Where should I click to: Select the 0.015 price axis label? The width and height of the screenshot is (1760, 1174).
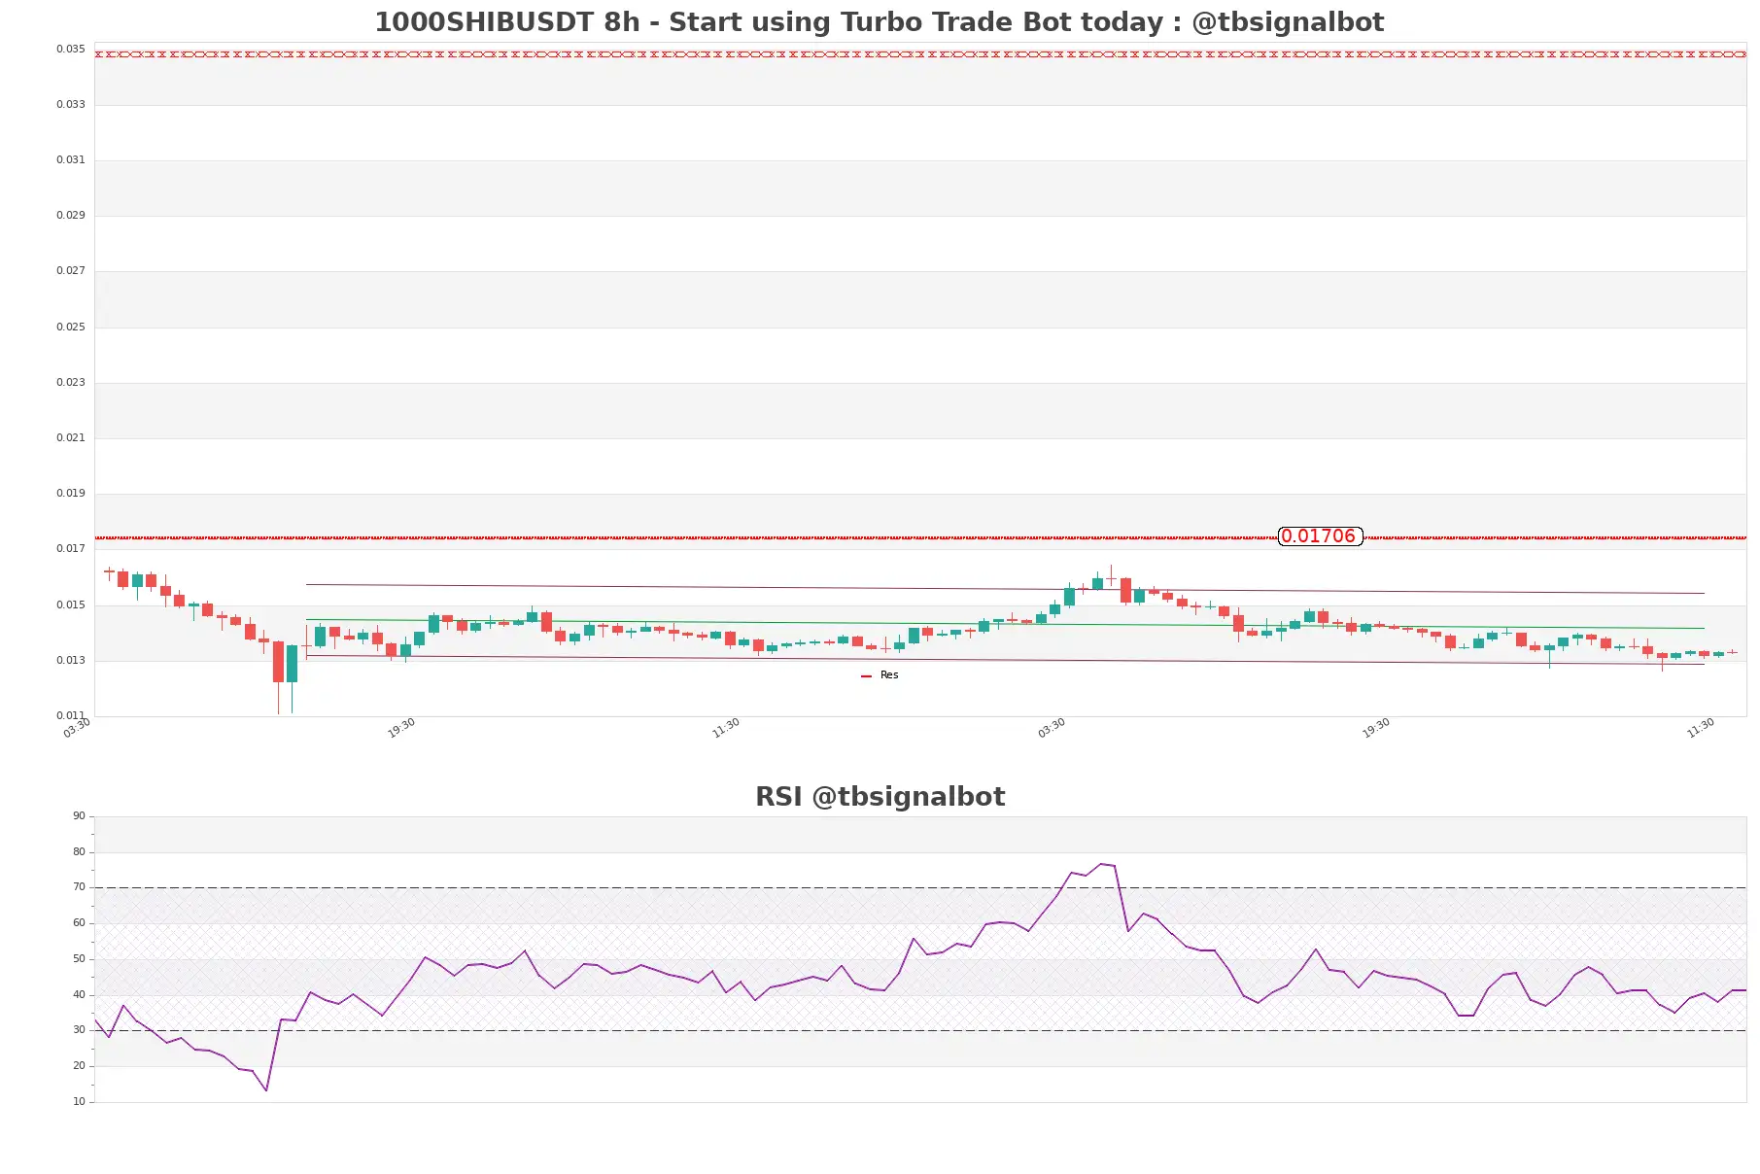[x=70, y=605]
